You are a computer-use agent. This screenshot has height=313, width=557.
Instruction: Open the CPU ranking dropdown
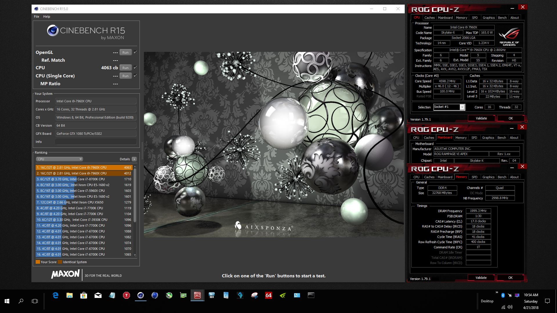[59, 159]
